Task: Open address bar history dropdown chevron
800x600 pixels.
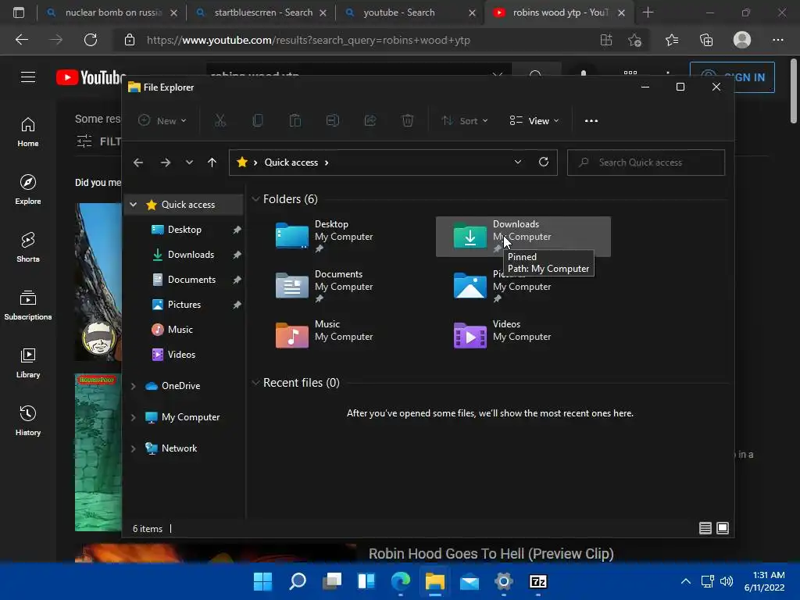Action: (x=518, y=162)
